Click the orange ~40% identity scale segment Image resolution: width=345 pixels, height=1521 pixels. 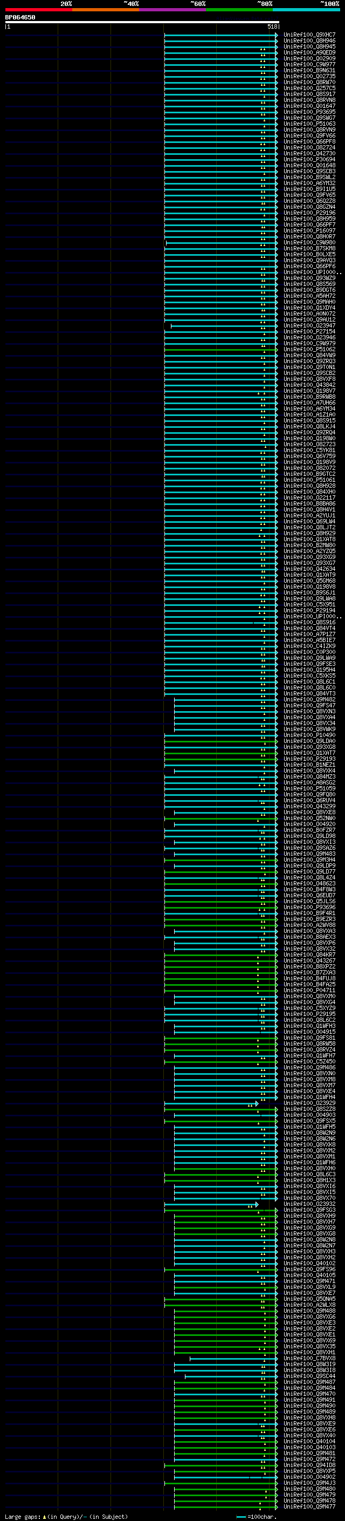tap(106, 10)
